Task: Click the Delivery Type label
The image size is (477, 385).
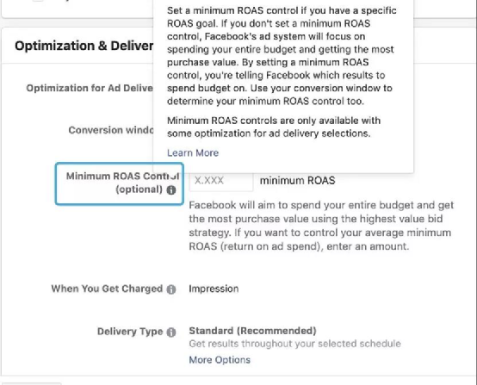Action: tap(130, 331)
